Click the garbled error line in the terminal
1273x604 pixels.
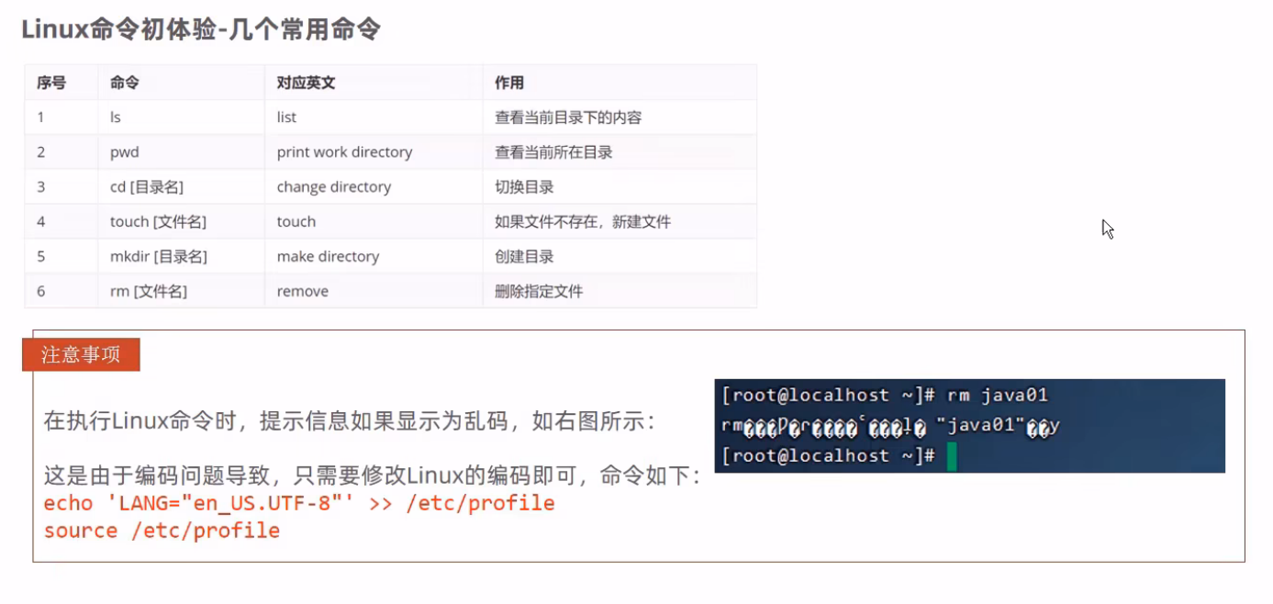click(890, 427)
